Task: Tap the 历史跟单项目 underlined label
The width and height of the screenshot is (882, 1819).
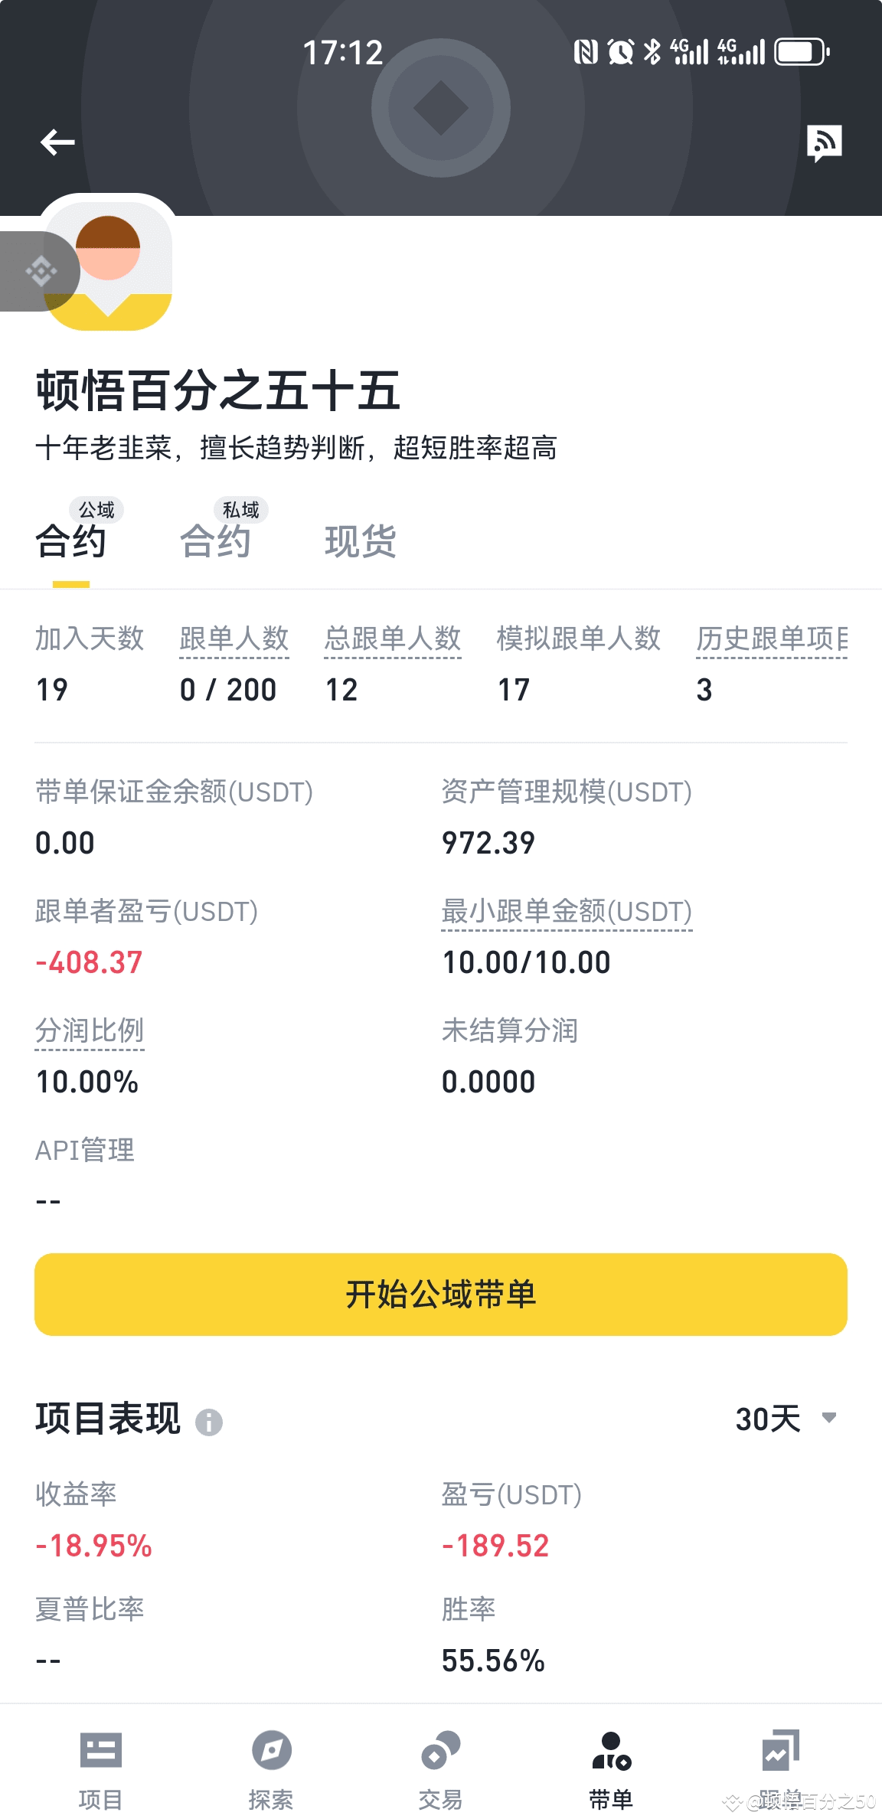Action: coord(771,638)
